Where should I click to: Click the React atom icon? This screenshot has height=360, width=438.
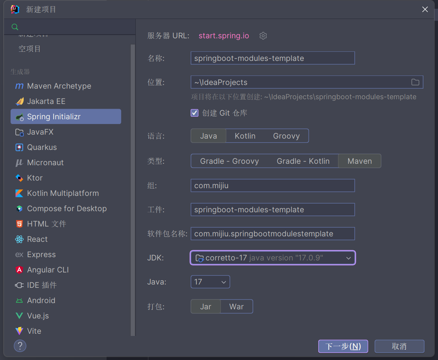pyautogui.click(x=19, y=239)
